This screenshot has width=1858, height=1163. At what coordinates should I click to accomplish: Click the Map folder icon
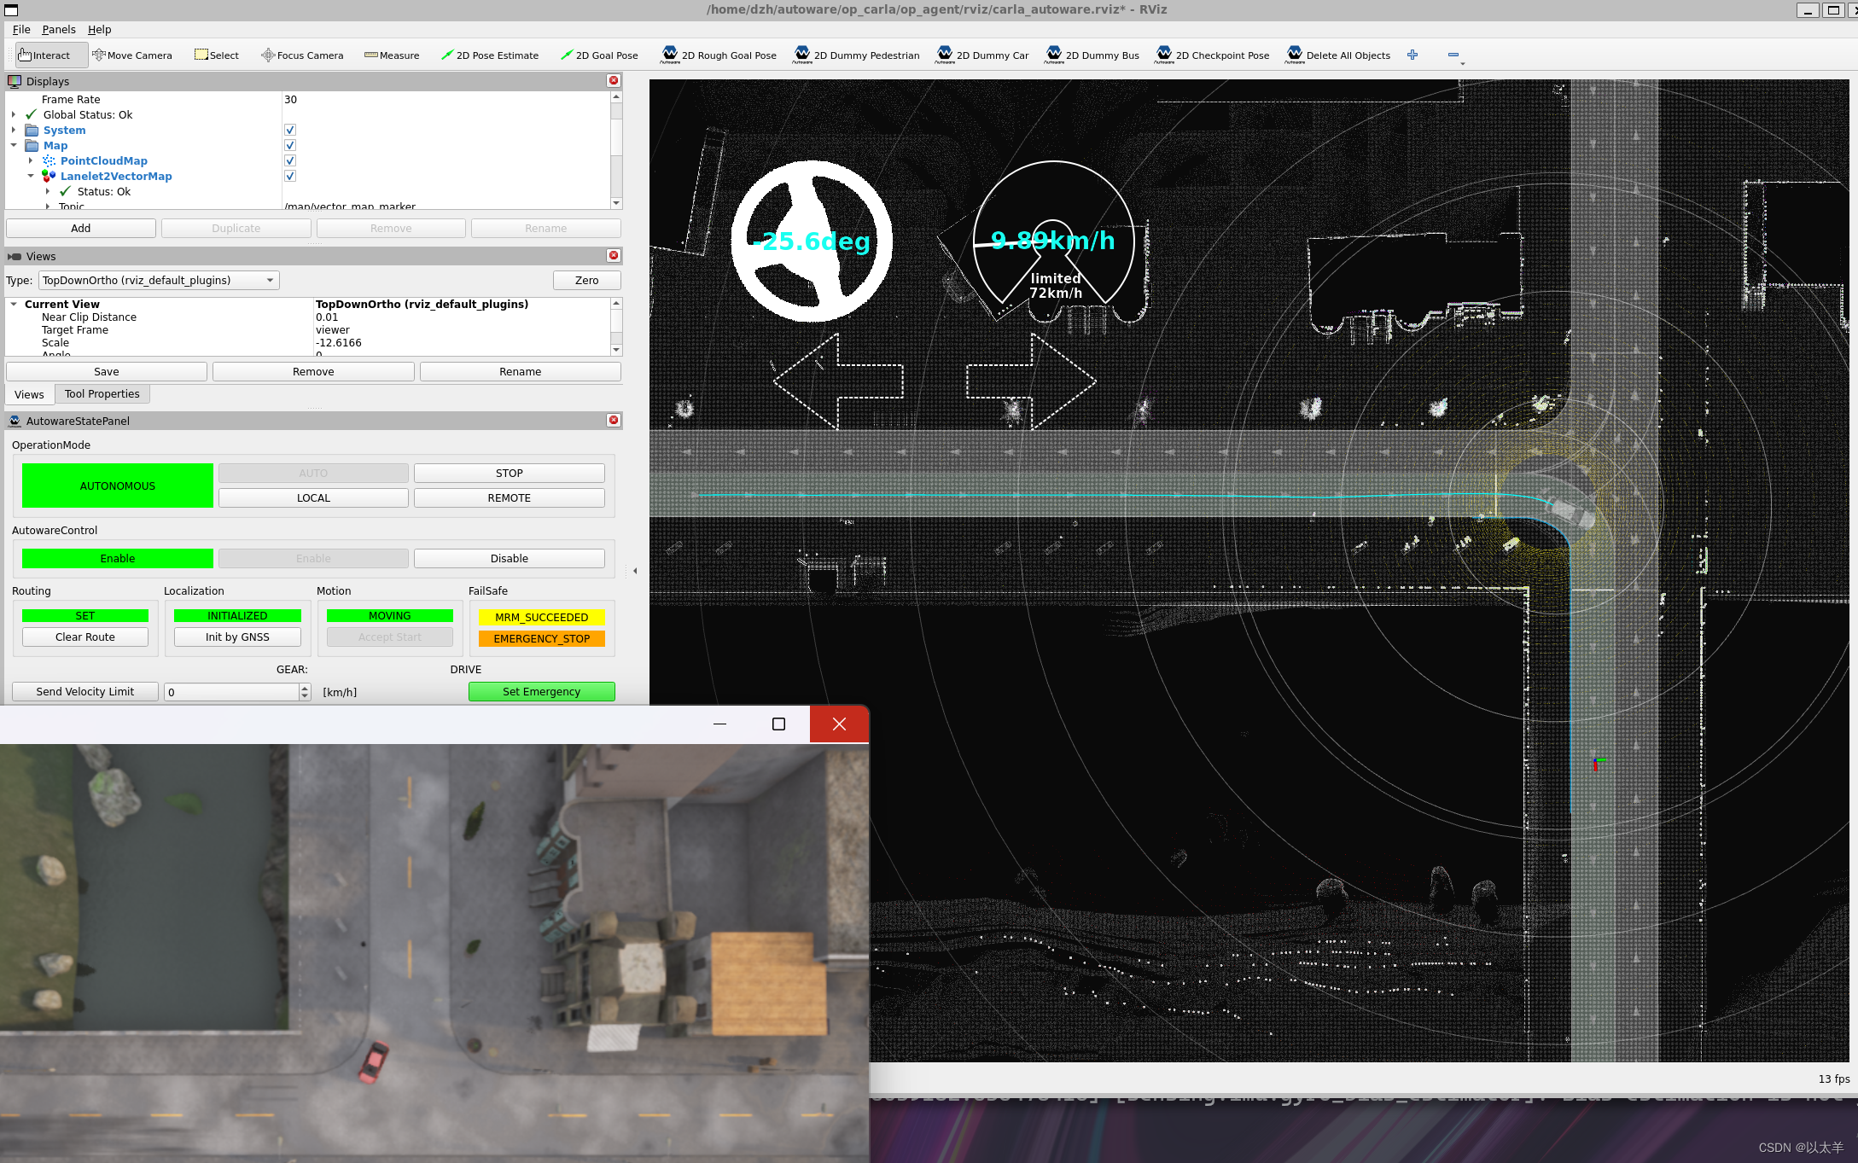32,145
